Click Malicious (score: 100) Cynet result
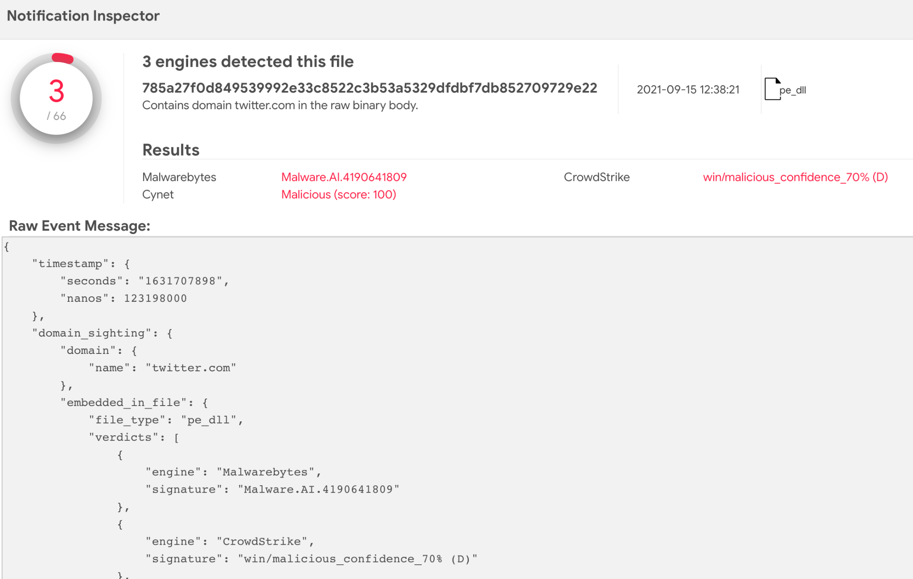Viewport: 913px width, 579px height. [338, 194]
